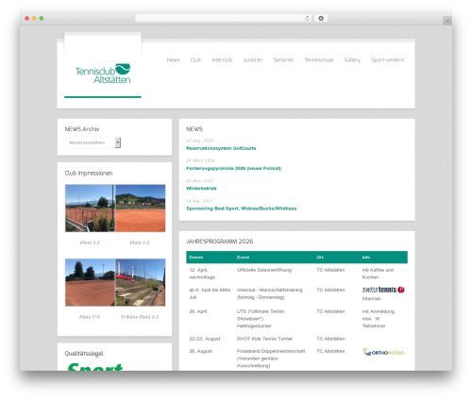Screen dimensions: 472x399
Task: Click the Tennisclub Altstätten logo
Action: click(103, 74)
